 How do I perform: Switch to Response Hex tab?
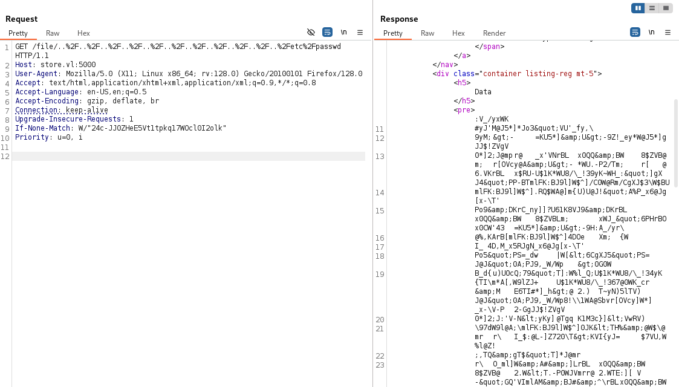coord(458,33)
